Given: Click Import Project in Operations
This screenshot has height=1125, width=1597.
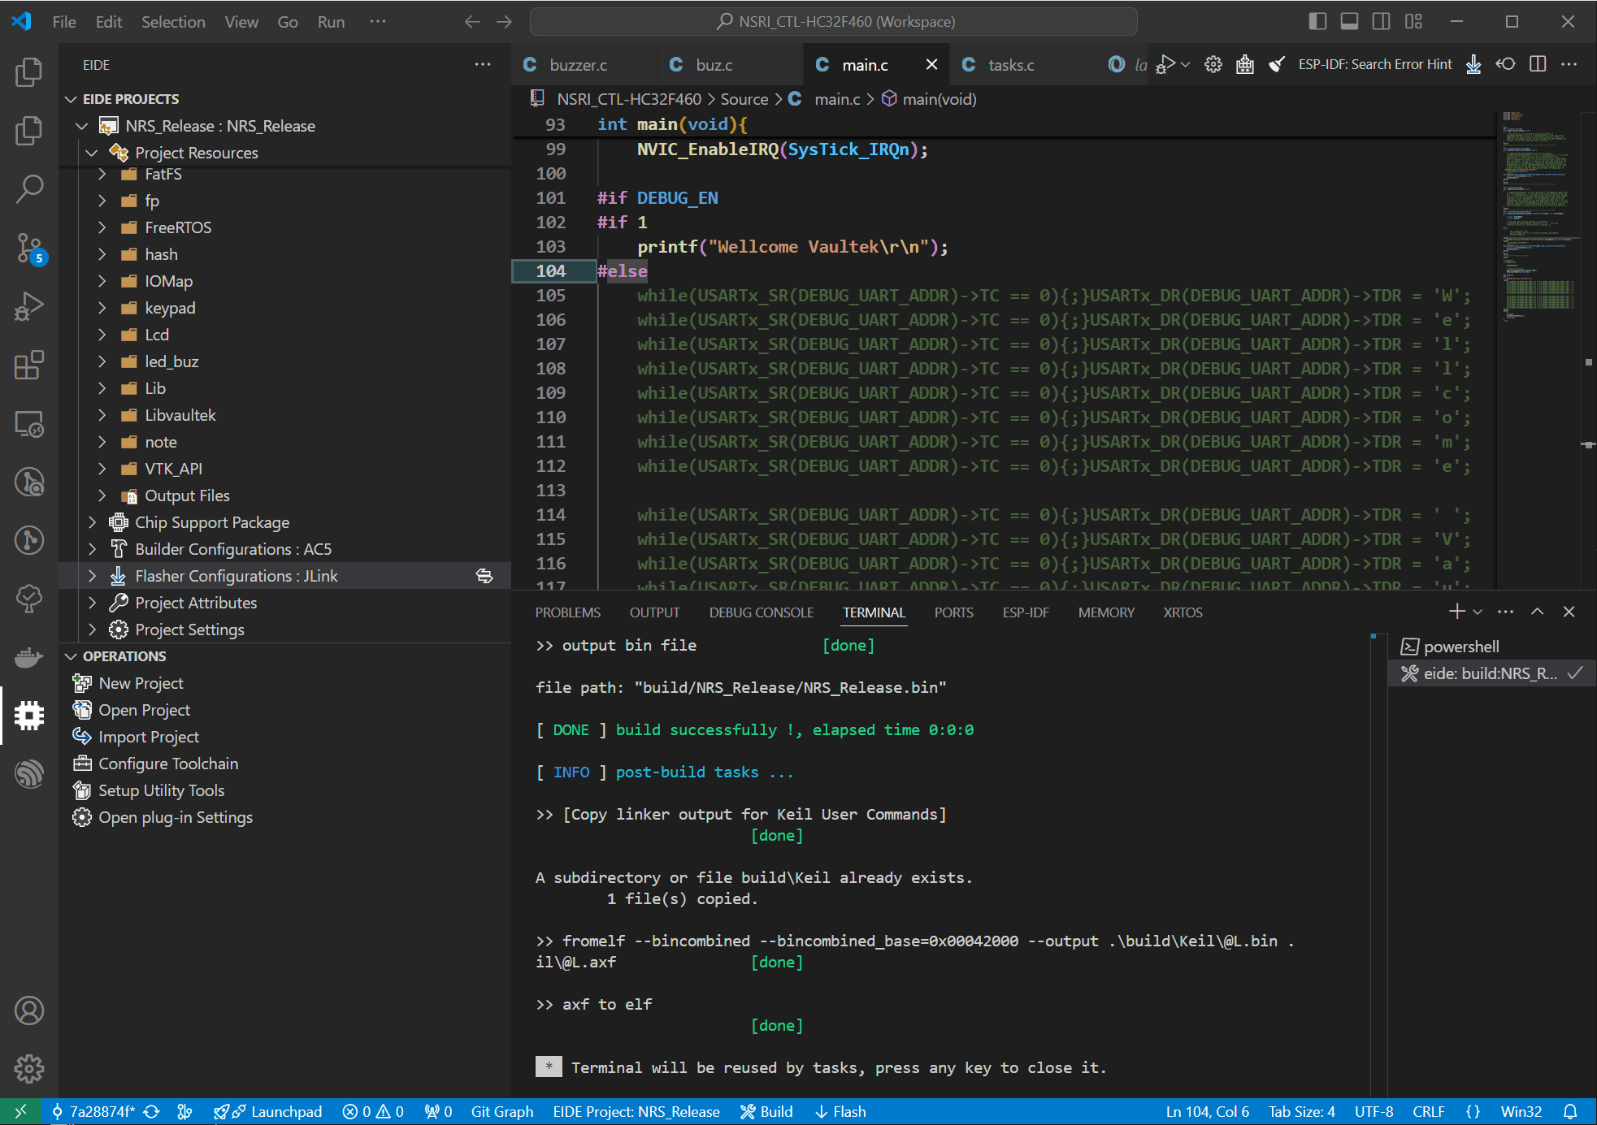Looking at the screenshot, I should pos(149,737).
